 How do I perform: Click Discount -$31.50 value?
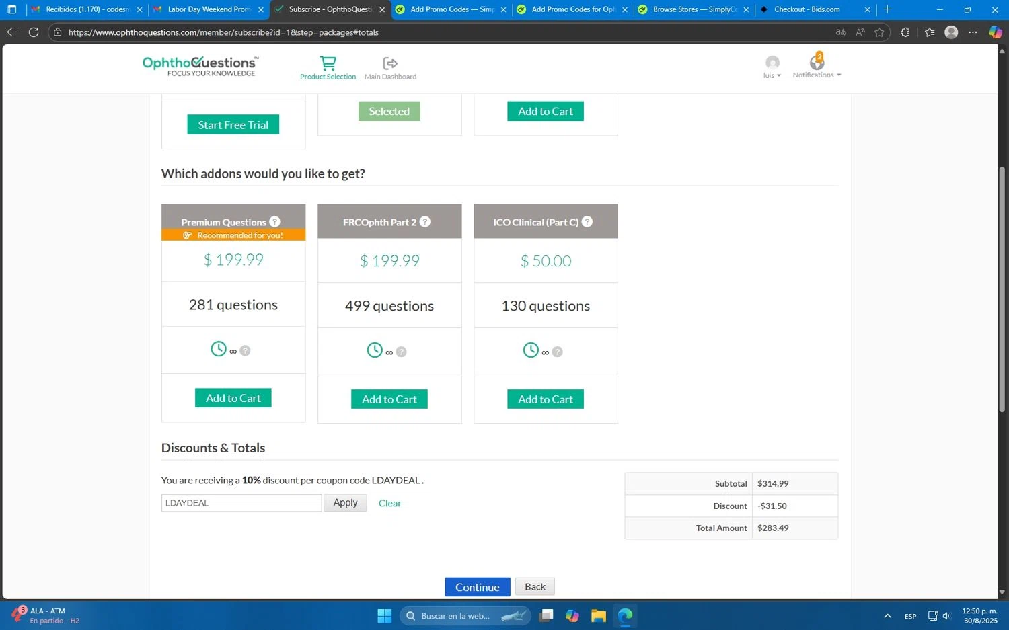(x=772, y=506)
